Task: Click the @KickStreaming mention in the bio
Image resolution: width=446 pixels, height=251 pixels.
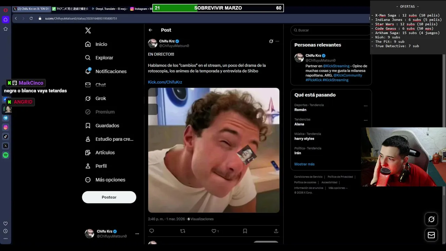Action: pos(336,66)
